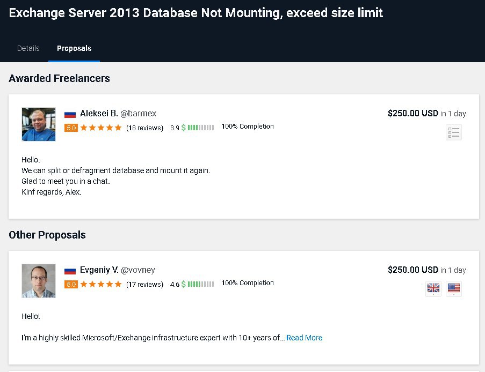The image size is (485, 372).
Task: Click the 3.9 earnings bar for Aleksei
Action: [192, 128]
